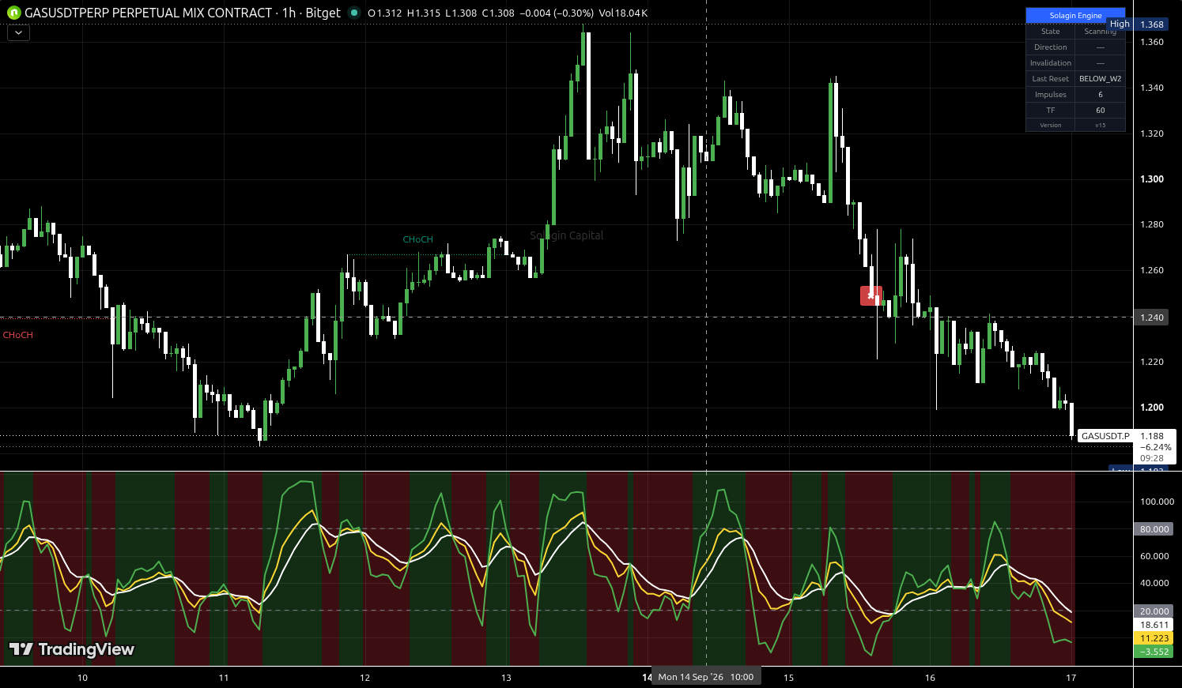Click date 16 on the time axis
The height and width of the screenshot is (688, 1182).
pos(930,678)
